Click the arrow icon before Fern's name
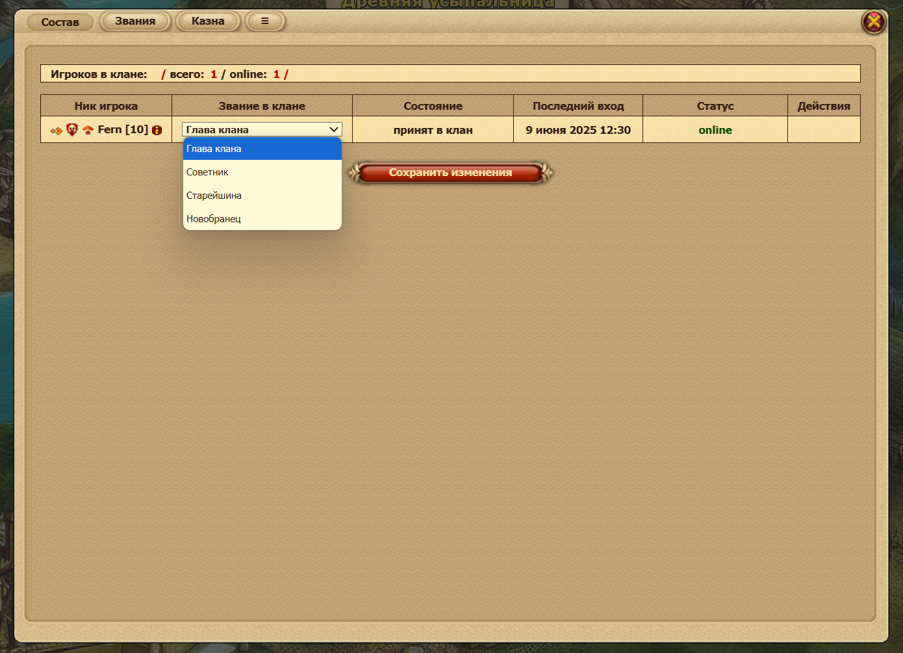903x653 pixels. pos(56,131)
